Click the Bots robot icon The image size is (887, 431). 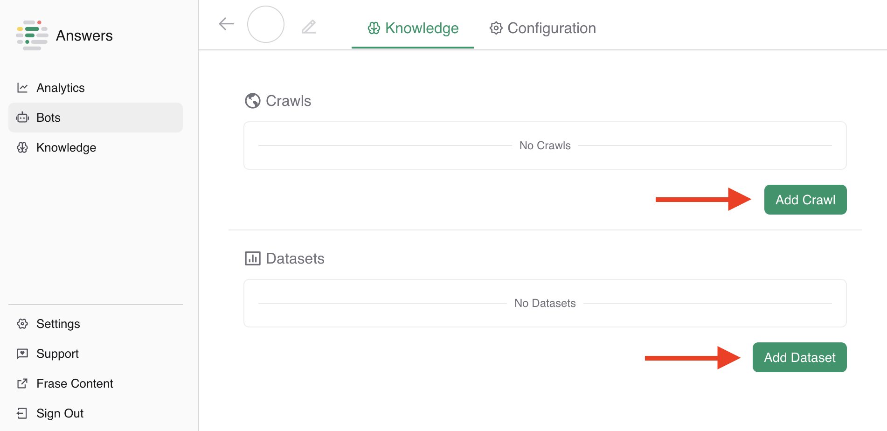pos(22,118)
